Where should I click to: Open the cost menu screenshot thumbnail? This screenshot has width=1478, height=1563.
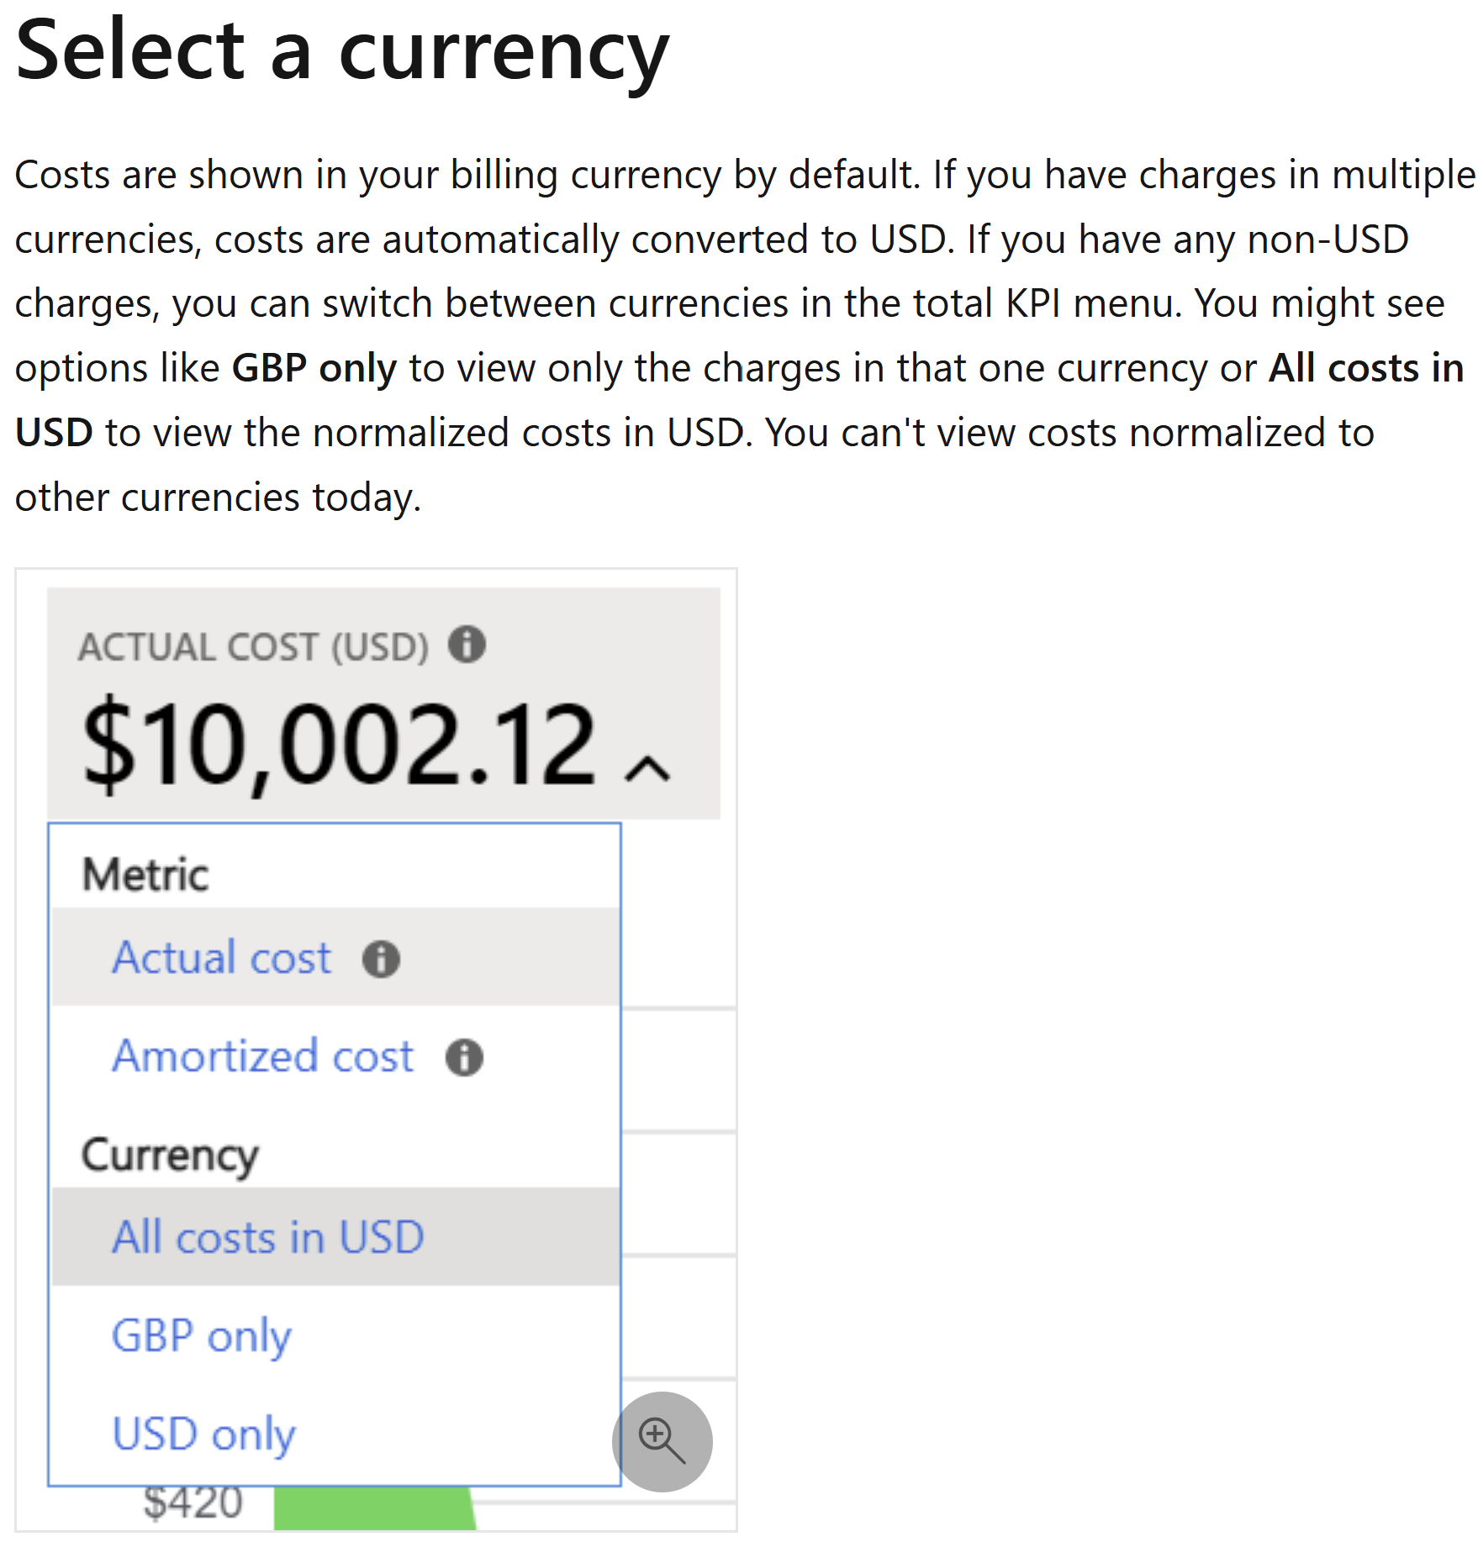click(376, 1050)
